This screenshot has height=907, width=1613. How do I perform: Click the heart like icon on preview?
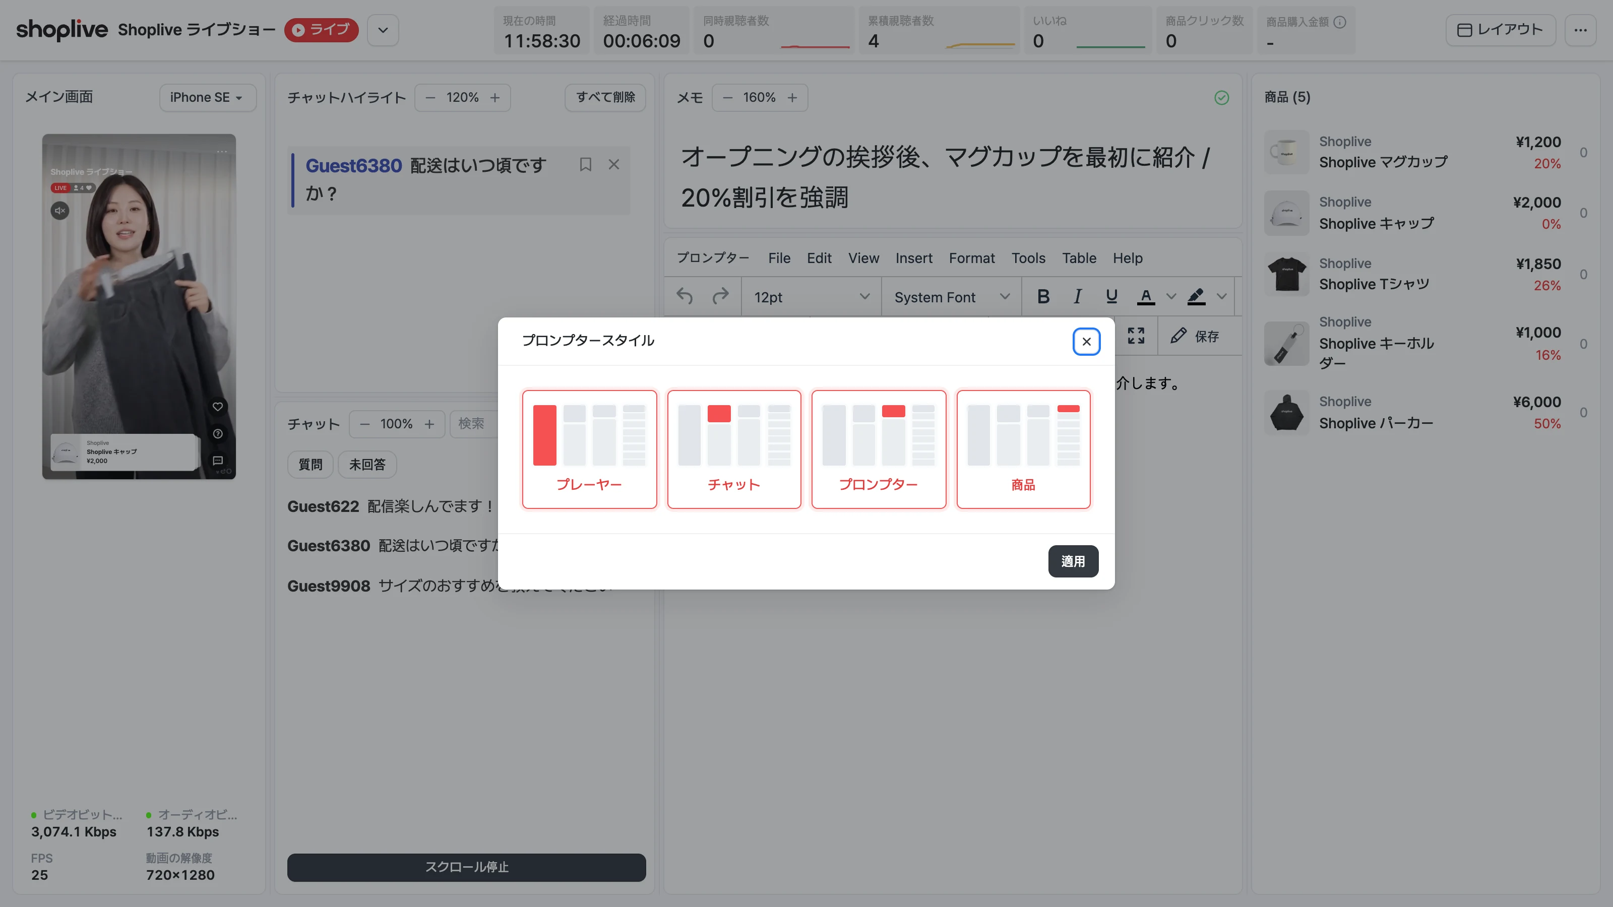coord(217,407)
